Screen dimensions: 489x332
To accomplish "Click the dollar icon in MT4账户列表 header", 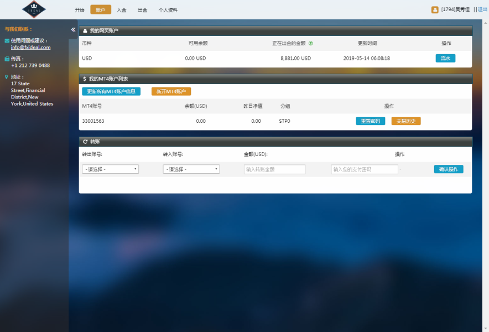I will pos(85,79).
